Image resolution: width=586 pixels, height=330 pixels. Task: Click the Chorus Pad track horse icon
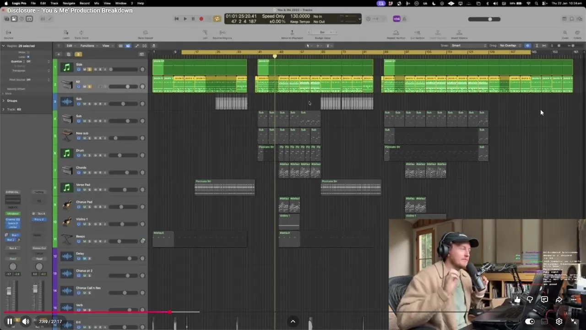coord(67,205)
